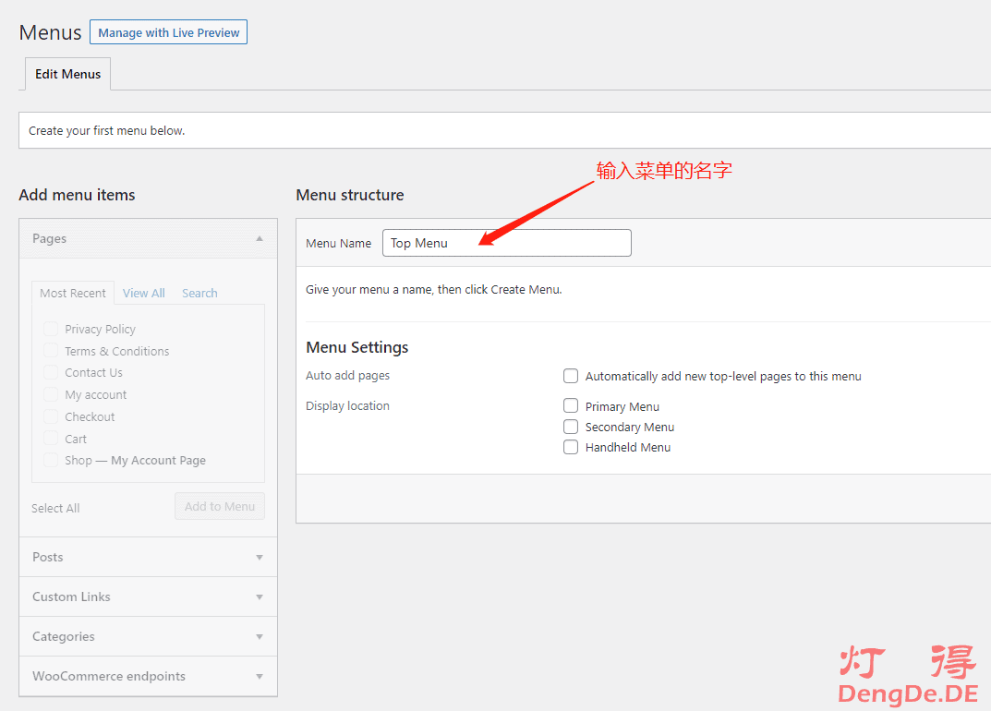Image resolution: width=991 pixels, height=711 pixels.
Task: Click Manage with Live Preview button
Action: (x=168, y=32)
